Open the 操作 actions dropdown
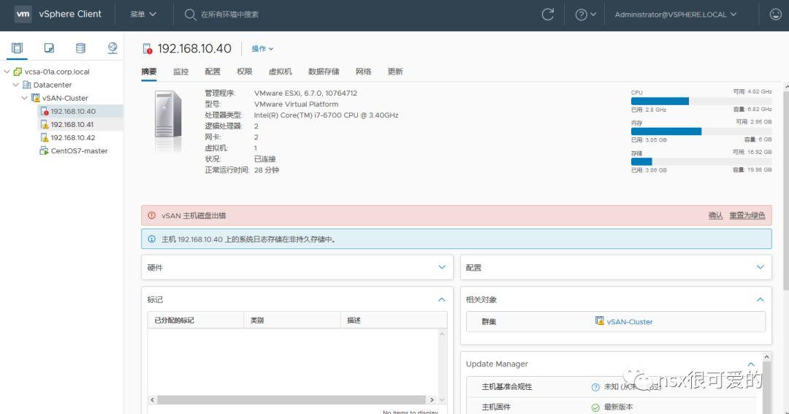This screenshot has width=789, height=414. pos(262,49)
